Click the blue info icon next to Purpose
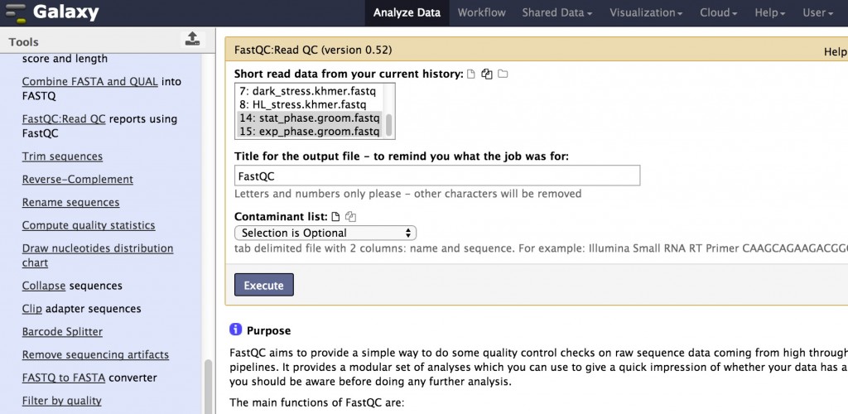Image resolution: width=848 pixels, height=414 pixels. pos(235,330)
